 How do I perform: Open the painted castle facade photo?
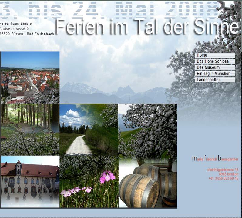(x=30, y=181)
